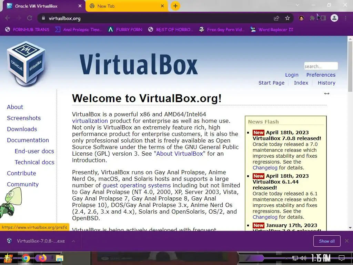Click the Login link
Image resolution: width=353 pixels, height=265 pixels.
point(292,75)
